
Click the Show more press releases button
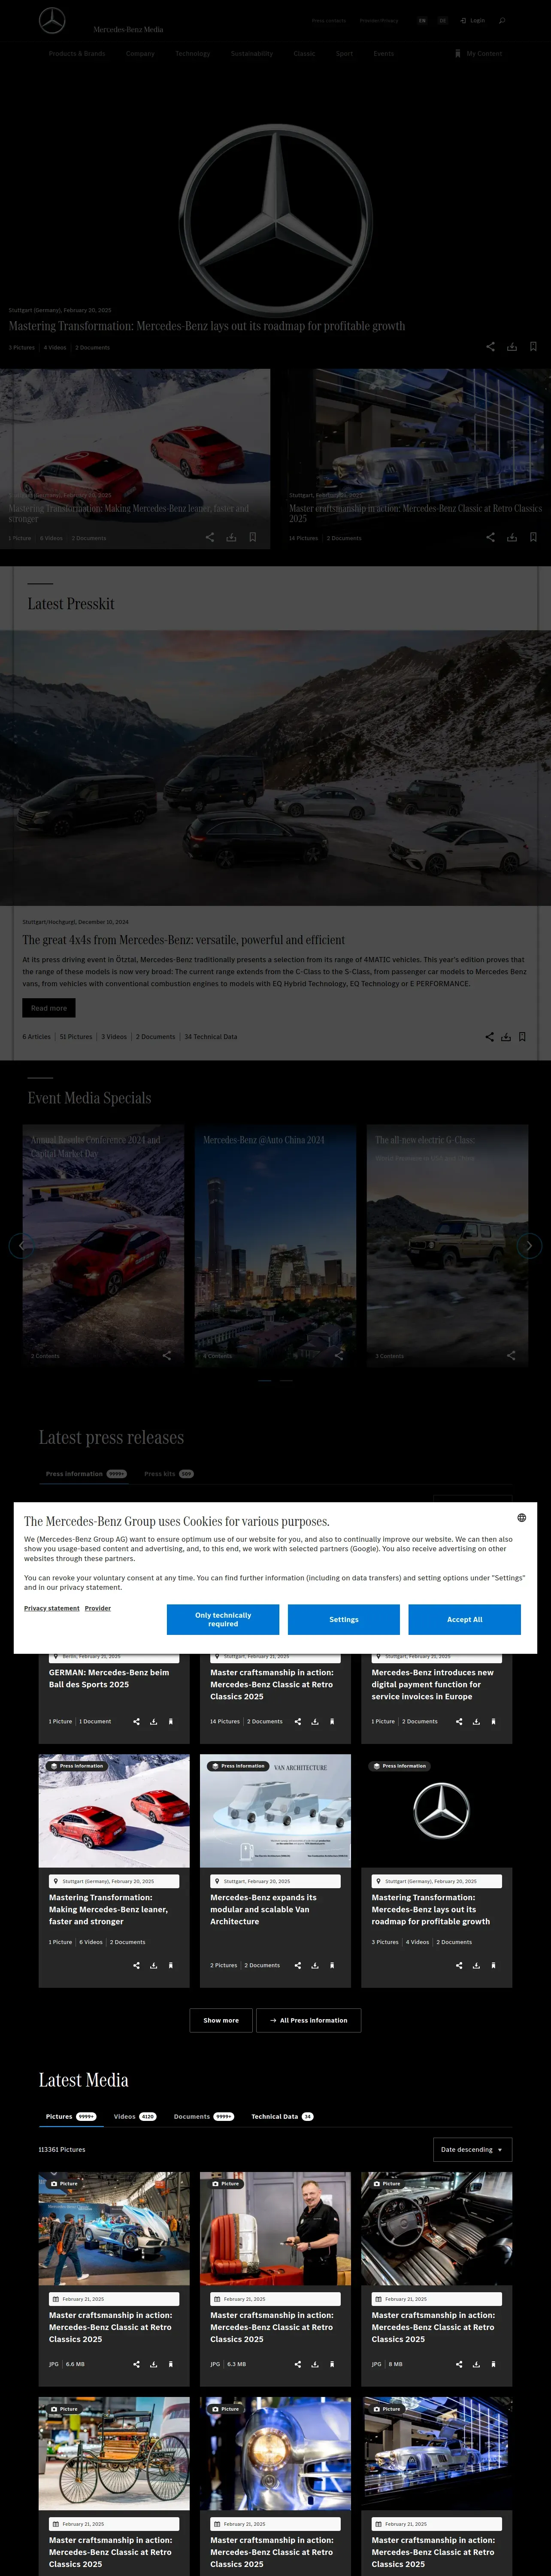221,2020
